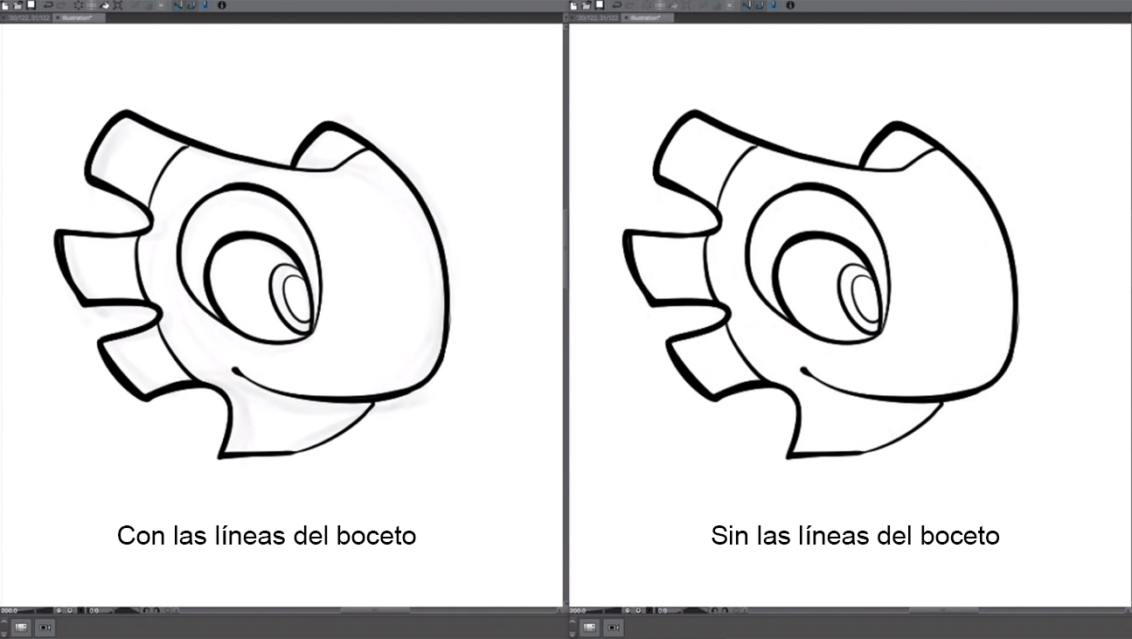Open a file via left toolbar folder icon
This screenshot has height=639, width=1132.
point(17,5)
